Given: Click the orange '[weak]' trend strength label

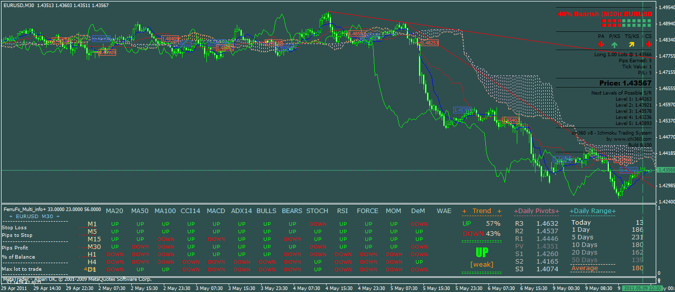Looking at the screenshot, I should (482, 265).
